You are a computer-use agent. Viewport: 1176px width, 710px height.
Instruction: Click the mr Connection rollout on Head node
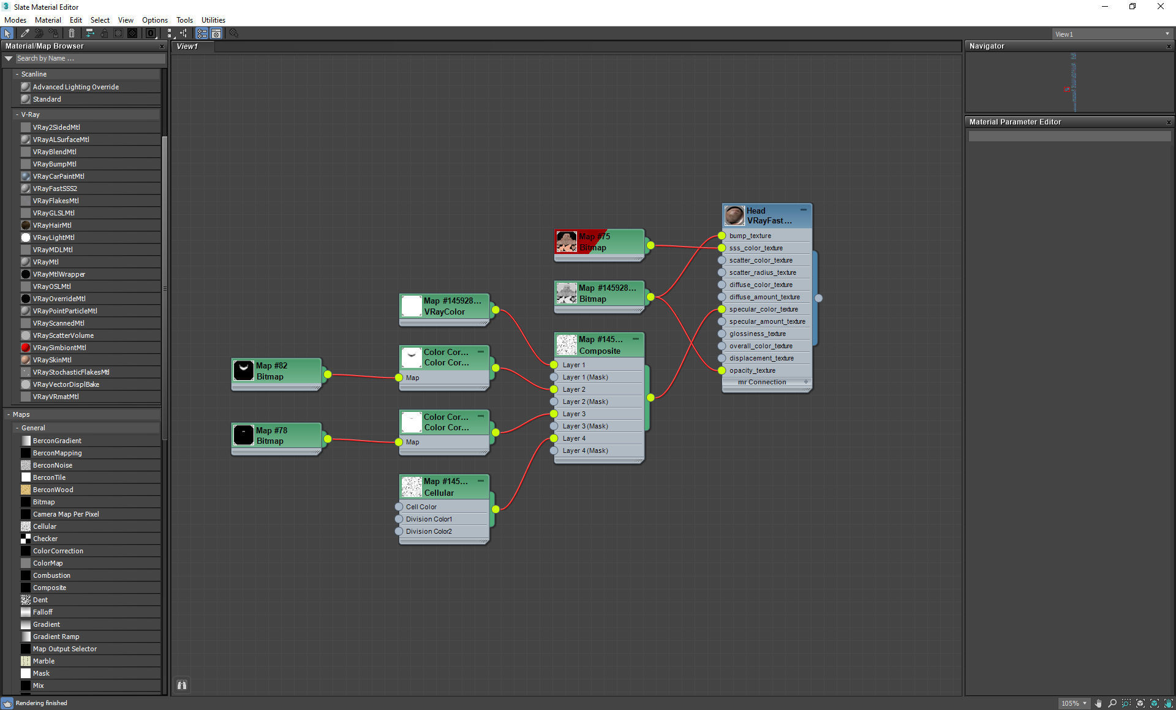(x=762, y=382)
